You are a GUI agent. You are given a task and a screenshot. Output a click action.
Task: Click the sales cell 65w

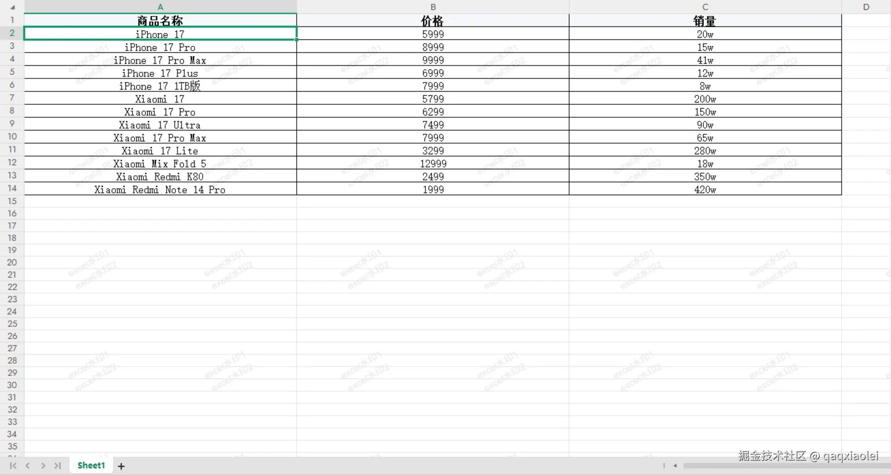click(705, 137)
